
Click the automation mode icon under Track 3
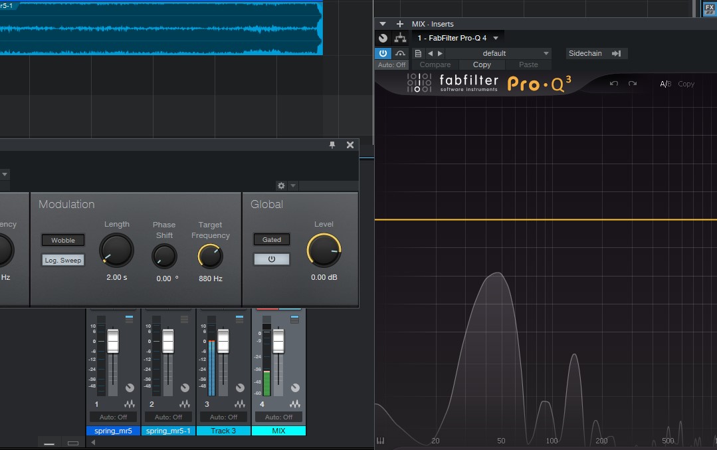240,404
